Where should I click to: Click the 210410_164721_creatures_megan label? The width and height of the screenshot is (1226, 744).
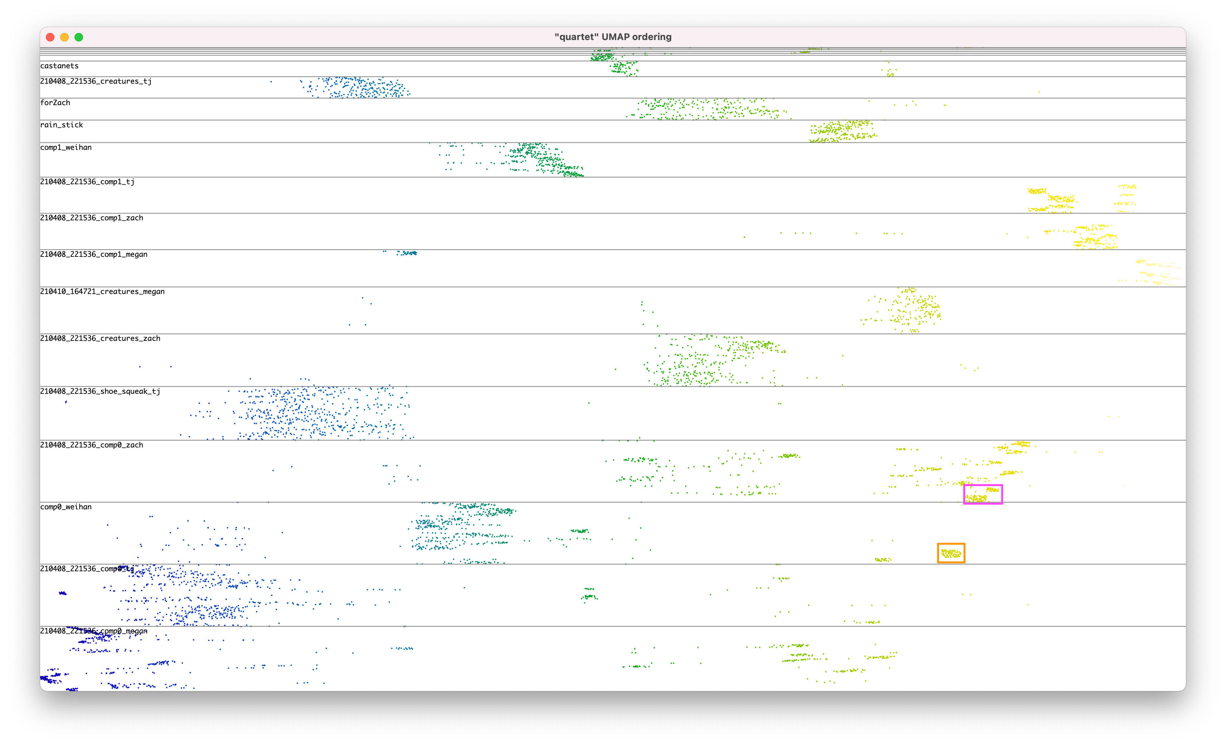102,292
